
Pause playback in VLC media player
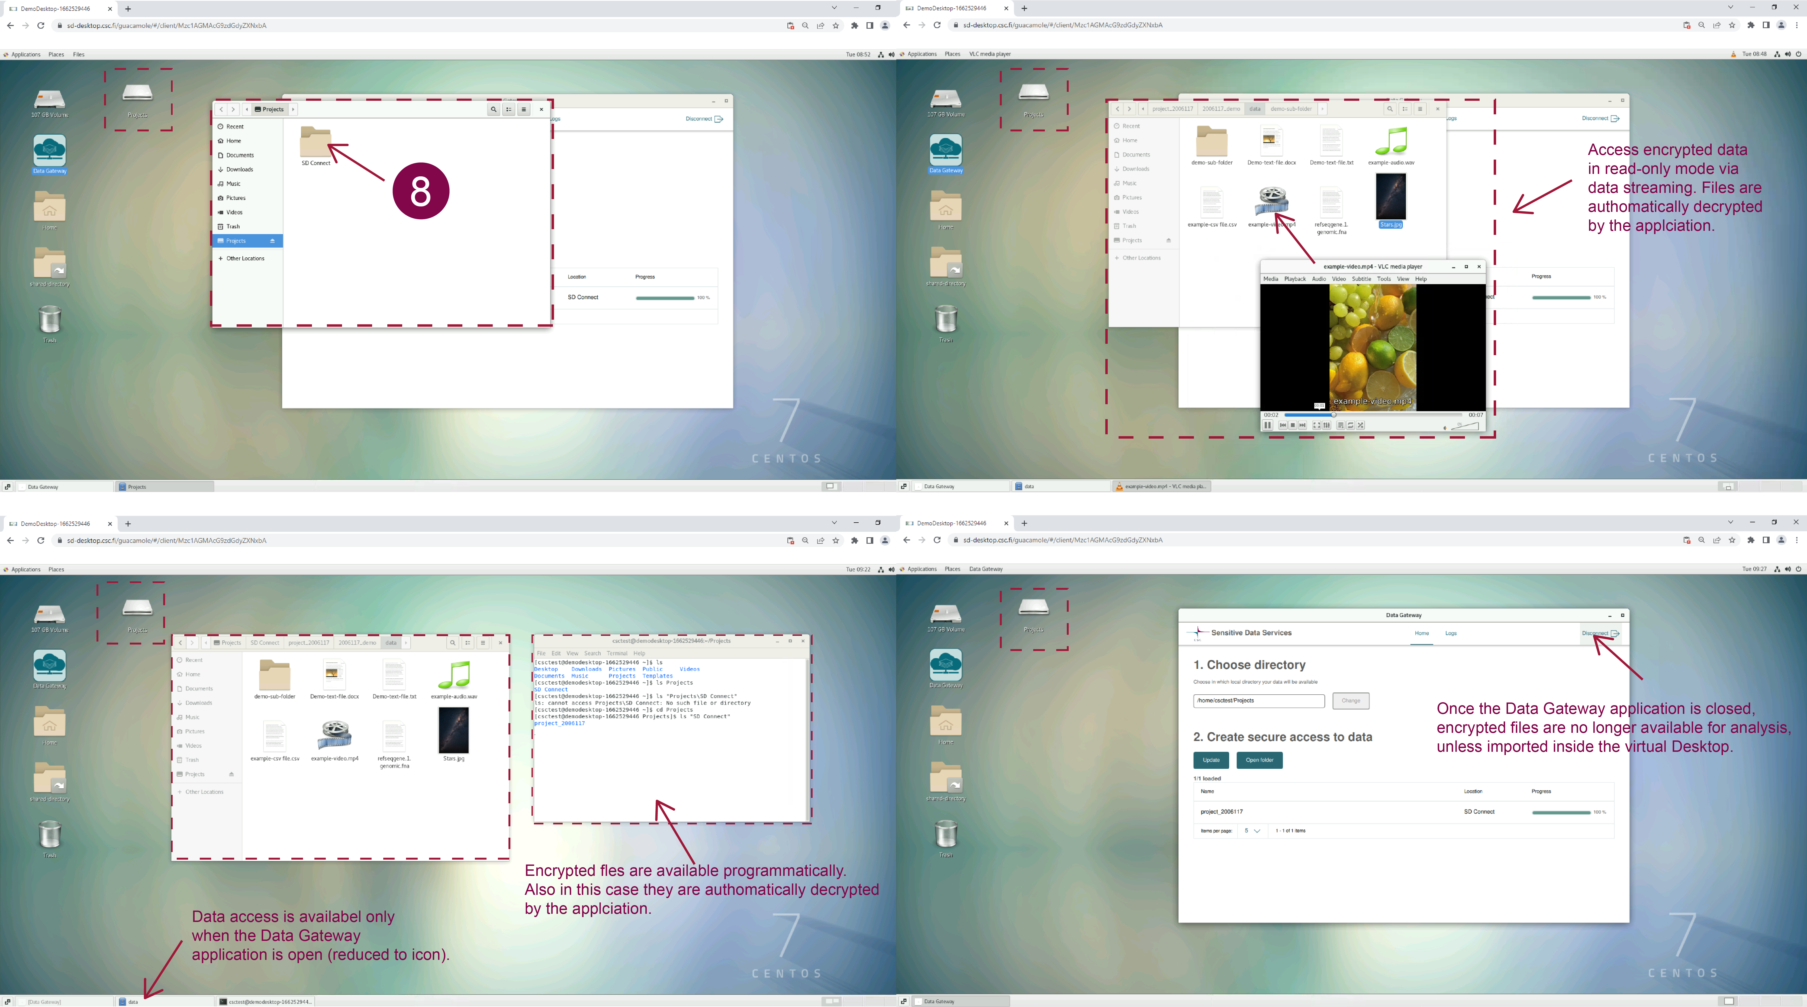1268,425
